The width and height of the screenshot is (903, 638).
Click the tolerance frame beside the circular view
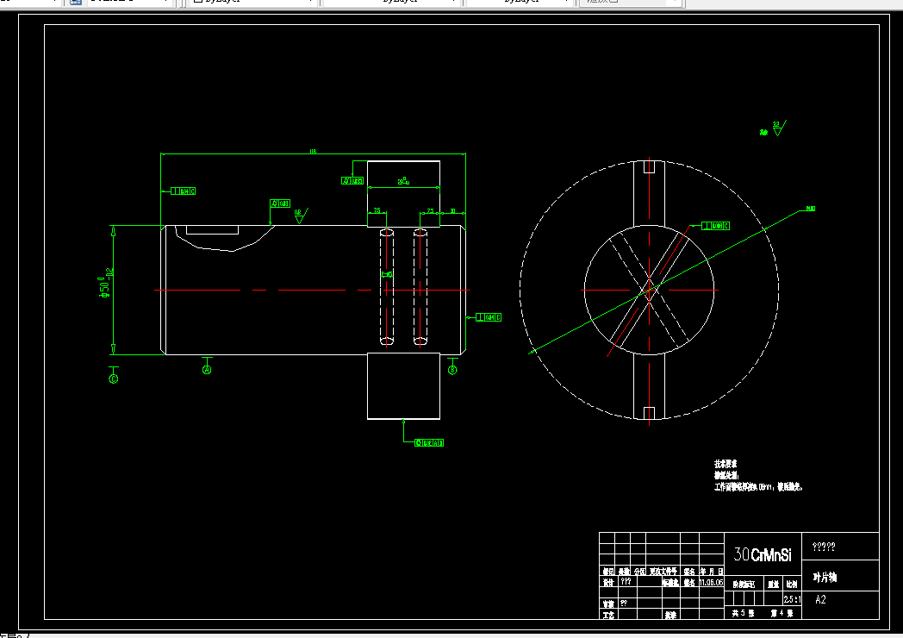[715, 226]
